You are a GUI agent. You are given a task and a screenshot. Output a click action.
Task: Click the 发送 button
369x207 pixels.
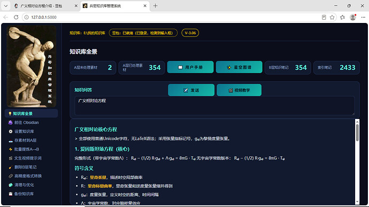point(191,90)
